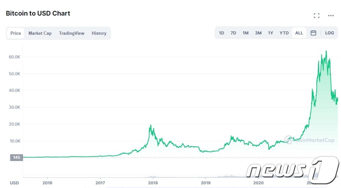Expand chart to fullscreen
The image size is (341, 188).
(x=317, y=16)
